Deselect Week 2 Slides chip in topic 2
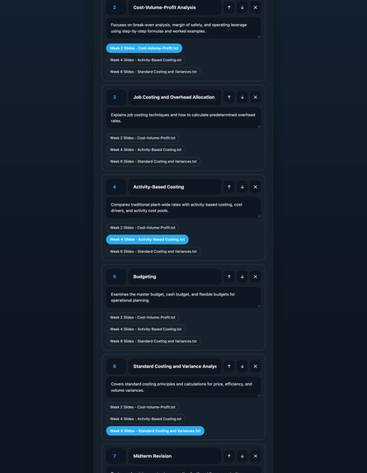This screenshot has height=473, width=367. coord(144,48)
